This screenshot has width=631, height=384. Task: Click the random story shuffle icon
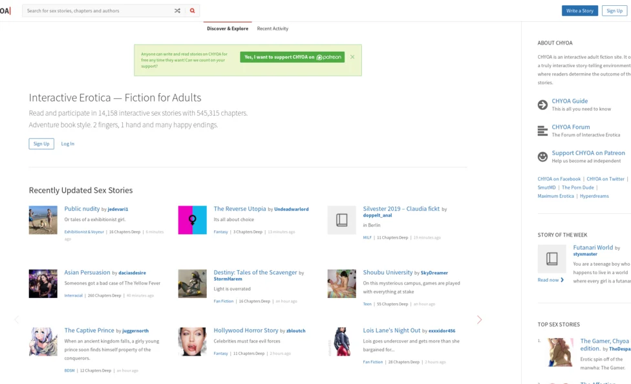point(177,11)
